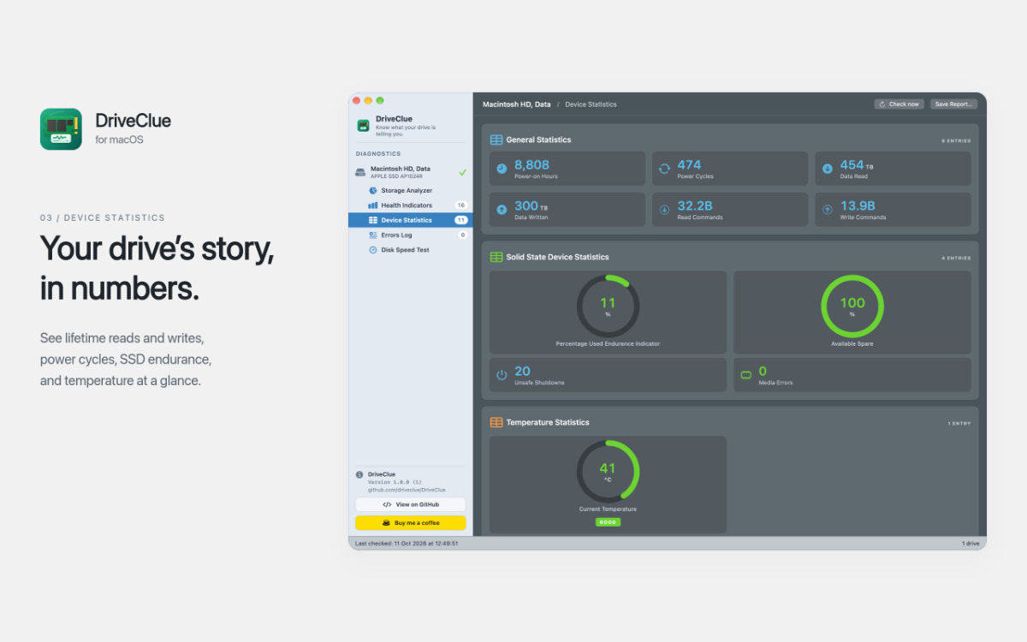Screen dimensions: 1027x642
Task: Click the Errors Log list icon
Action: click(x=373, y=235)
